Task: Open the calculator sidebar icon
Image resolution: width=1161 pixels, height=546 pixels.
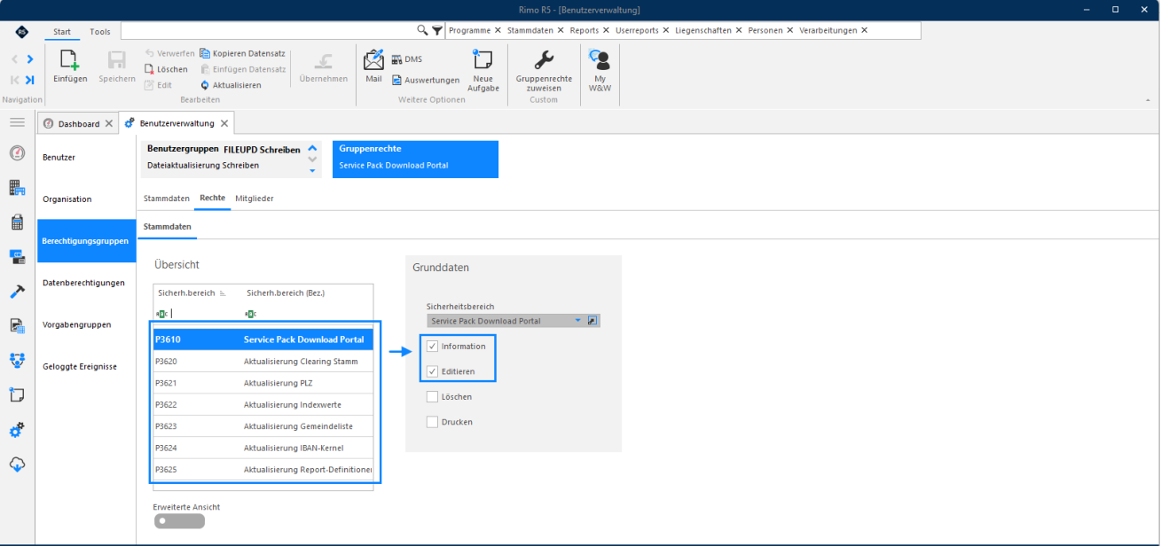Action: click(17, 222)
